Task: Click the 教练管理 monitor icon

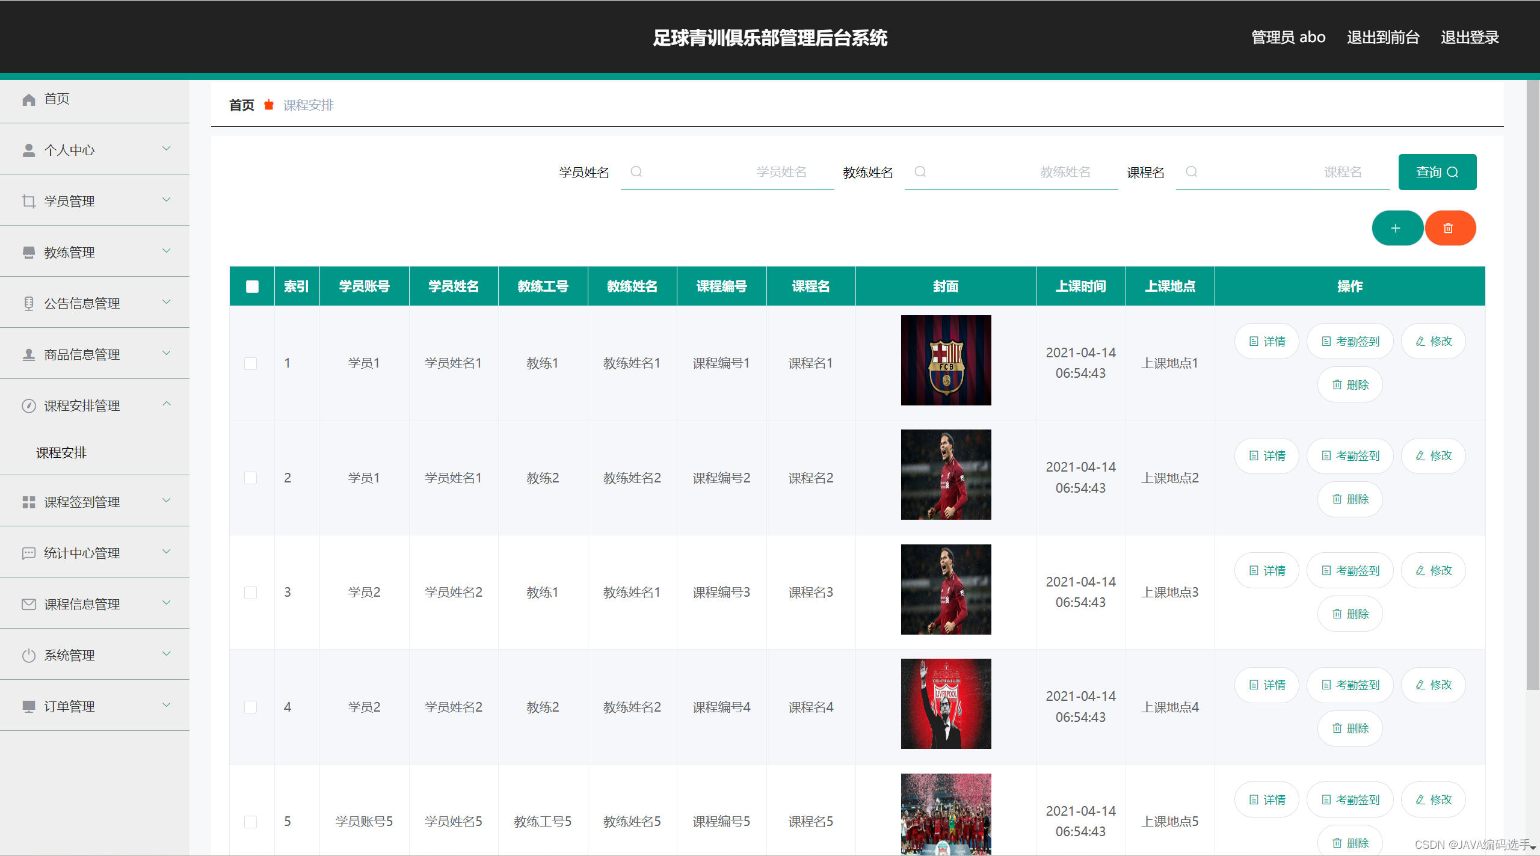Action: coord(28,252)
